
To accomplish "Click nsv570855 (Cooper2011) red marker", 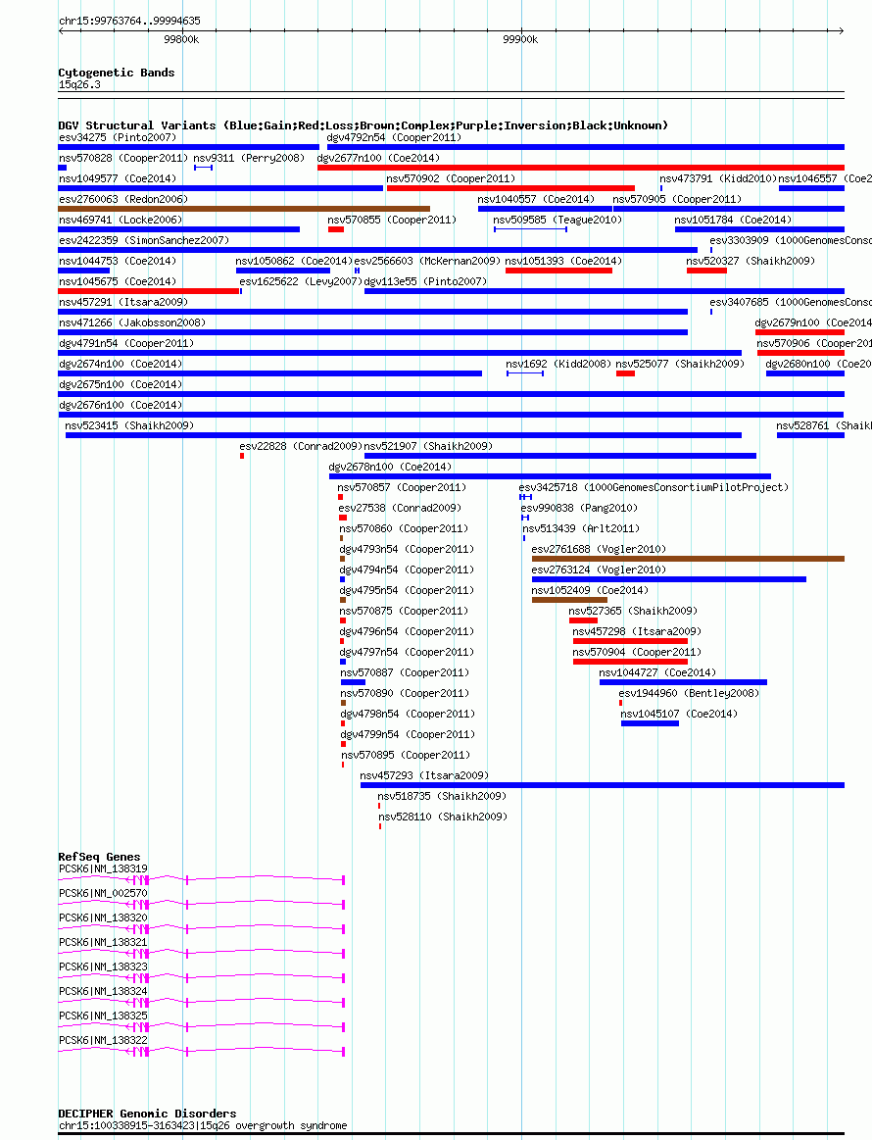I will (x=336, y=229).
